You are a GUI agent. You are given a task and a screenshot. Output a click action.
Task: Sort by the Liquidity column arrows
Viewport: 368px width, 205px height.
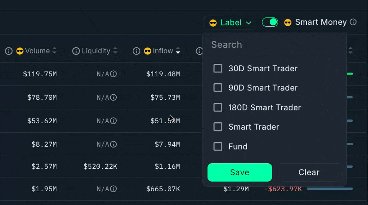click(115, 51)
